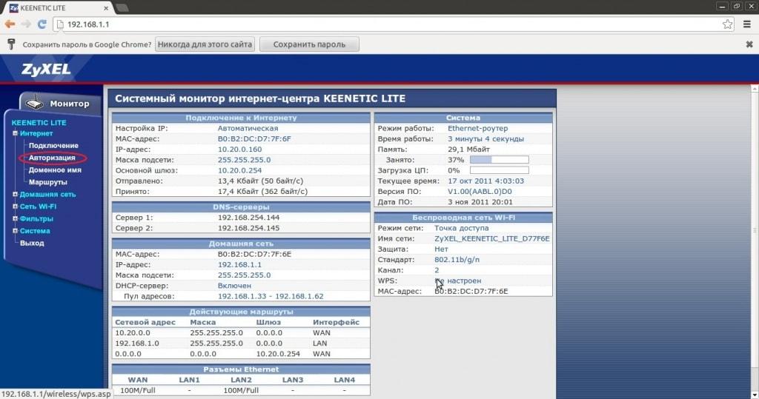Viewport: 759px width, 399px height.
Task: Click the Точка доступа link
Action: click(x=461, y=228)
